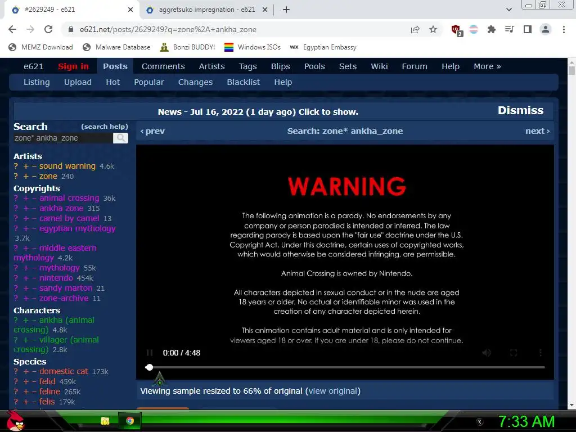Open the Hot posts submenu

point(112,82)
